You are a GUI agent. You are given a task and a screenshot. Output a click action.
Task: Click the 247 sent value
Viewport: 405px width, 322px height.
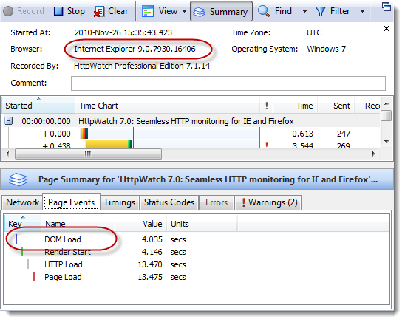tap(344, 134)
